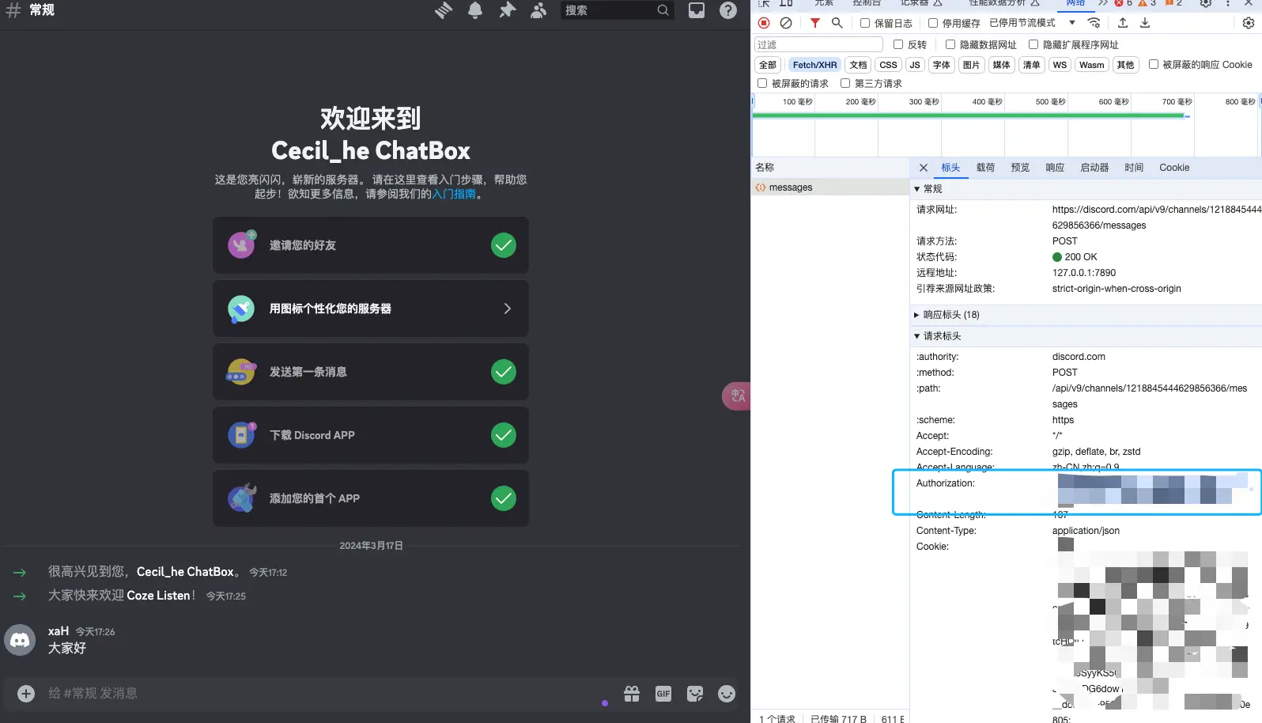Switch to Cookie tab in request details
Image resolution: width=1262 pixels, height=723 pixels.
(1174, 168)
